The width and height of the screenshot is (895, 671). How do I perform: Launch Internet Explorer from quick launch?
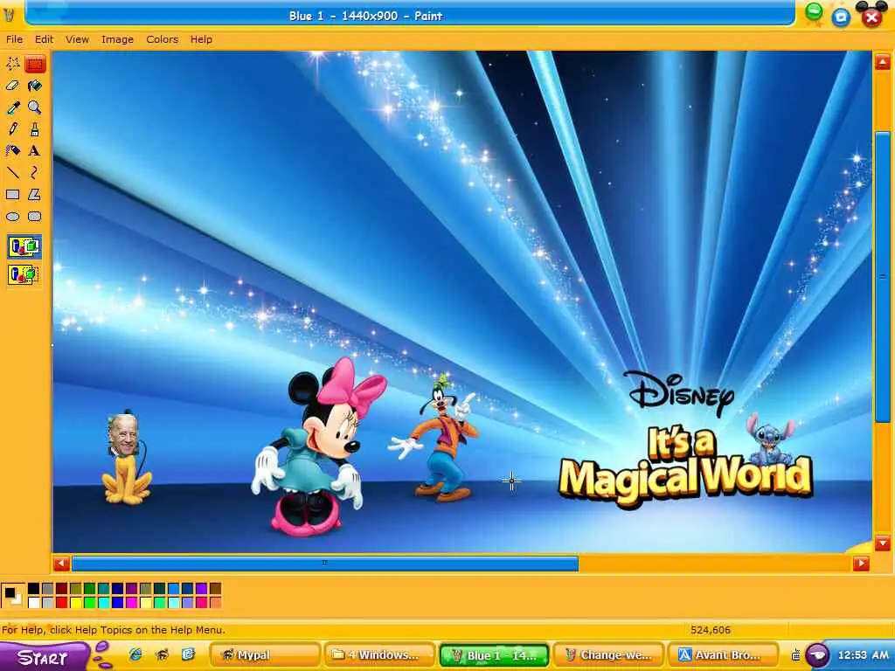tap(135, 654)
